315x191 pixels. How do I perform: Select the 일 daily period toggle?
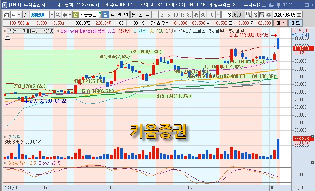pos(106,15)
